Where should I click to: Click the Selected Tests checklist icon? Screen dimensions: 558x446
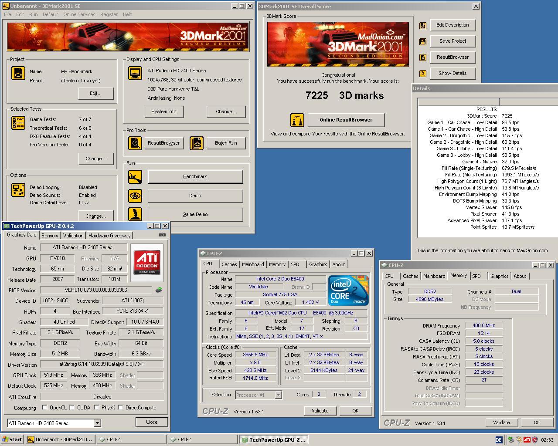pyautogui.click(x=18, y=123)
